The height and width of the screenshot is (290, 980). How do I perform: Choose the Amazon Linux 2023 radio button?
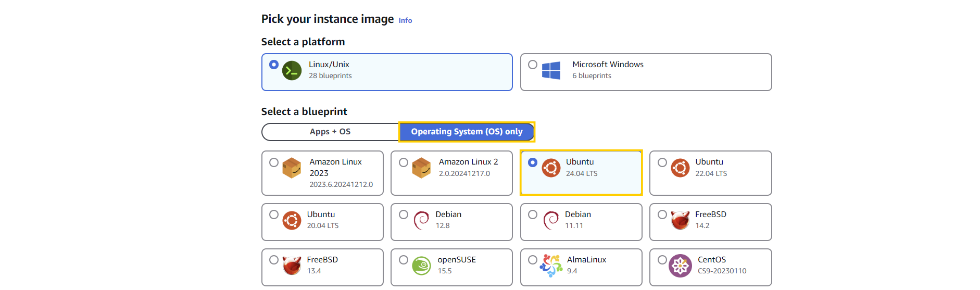pos(274,162)
